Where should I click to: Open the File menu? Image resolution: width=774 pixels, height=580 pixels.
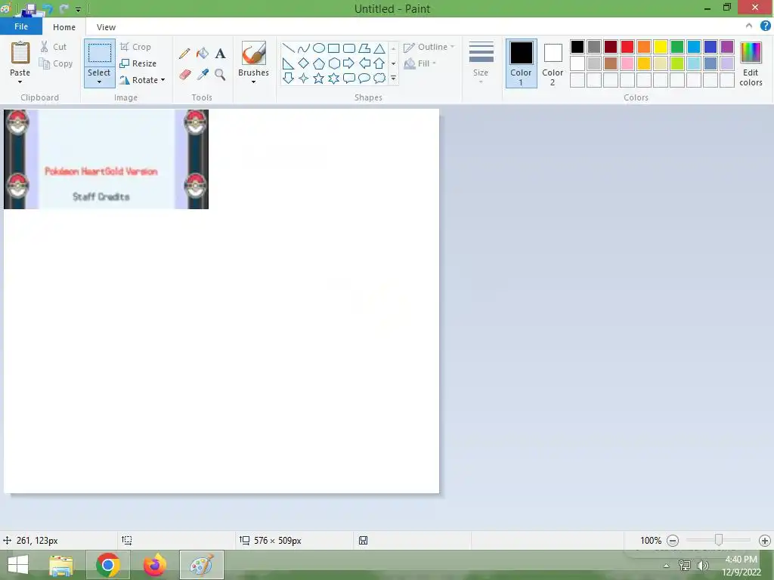pyautogui.click(x=21, y=26)
